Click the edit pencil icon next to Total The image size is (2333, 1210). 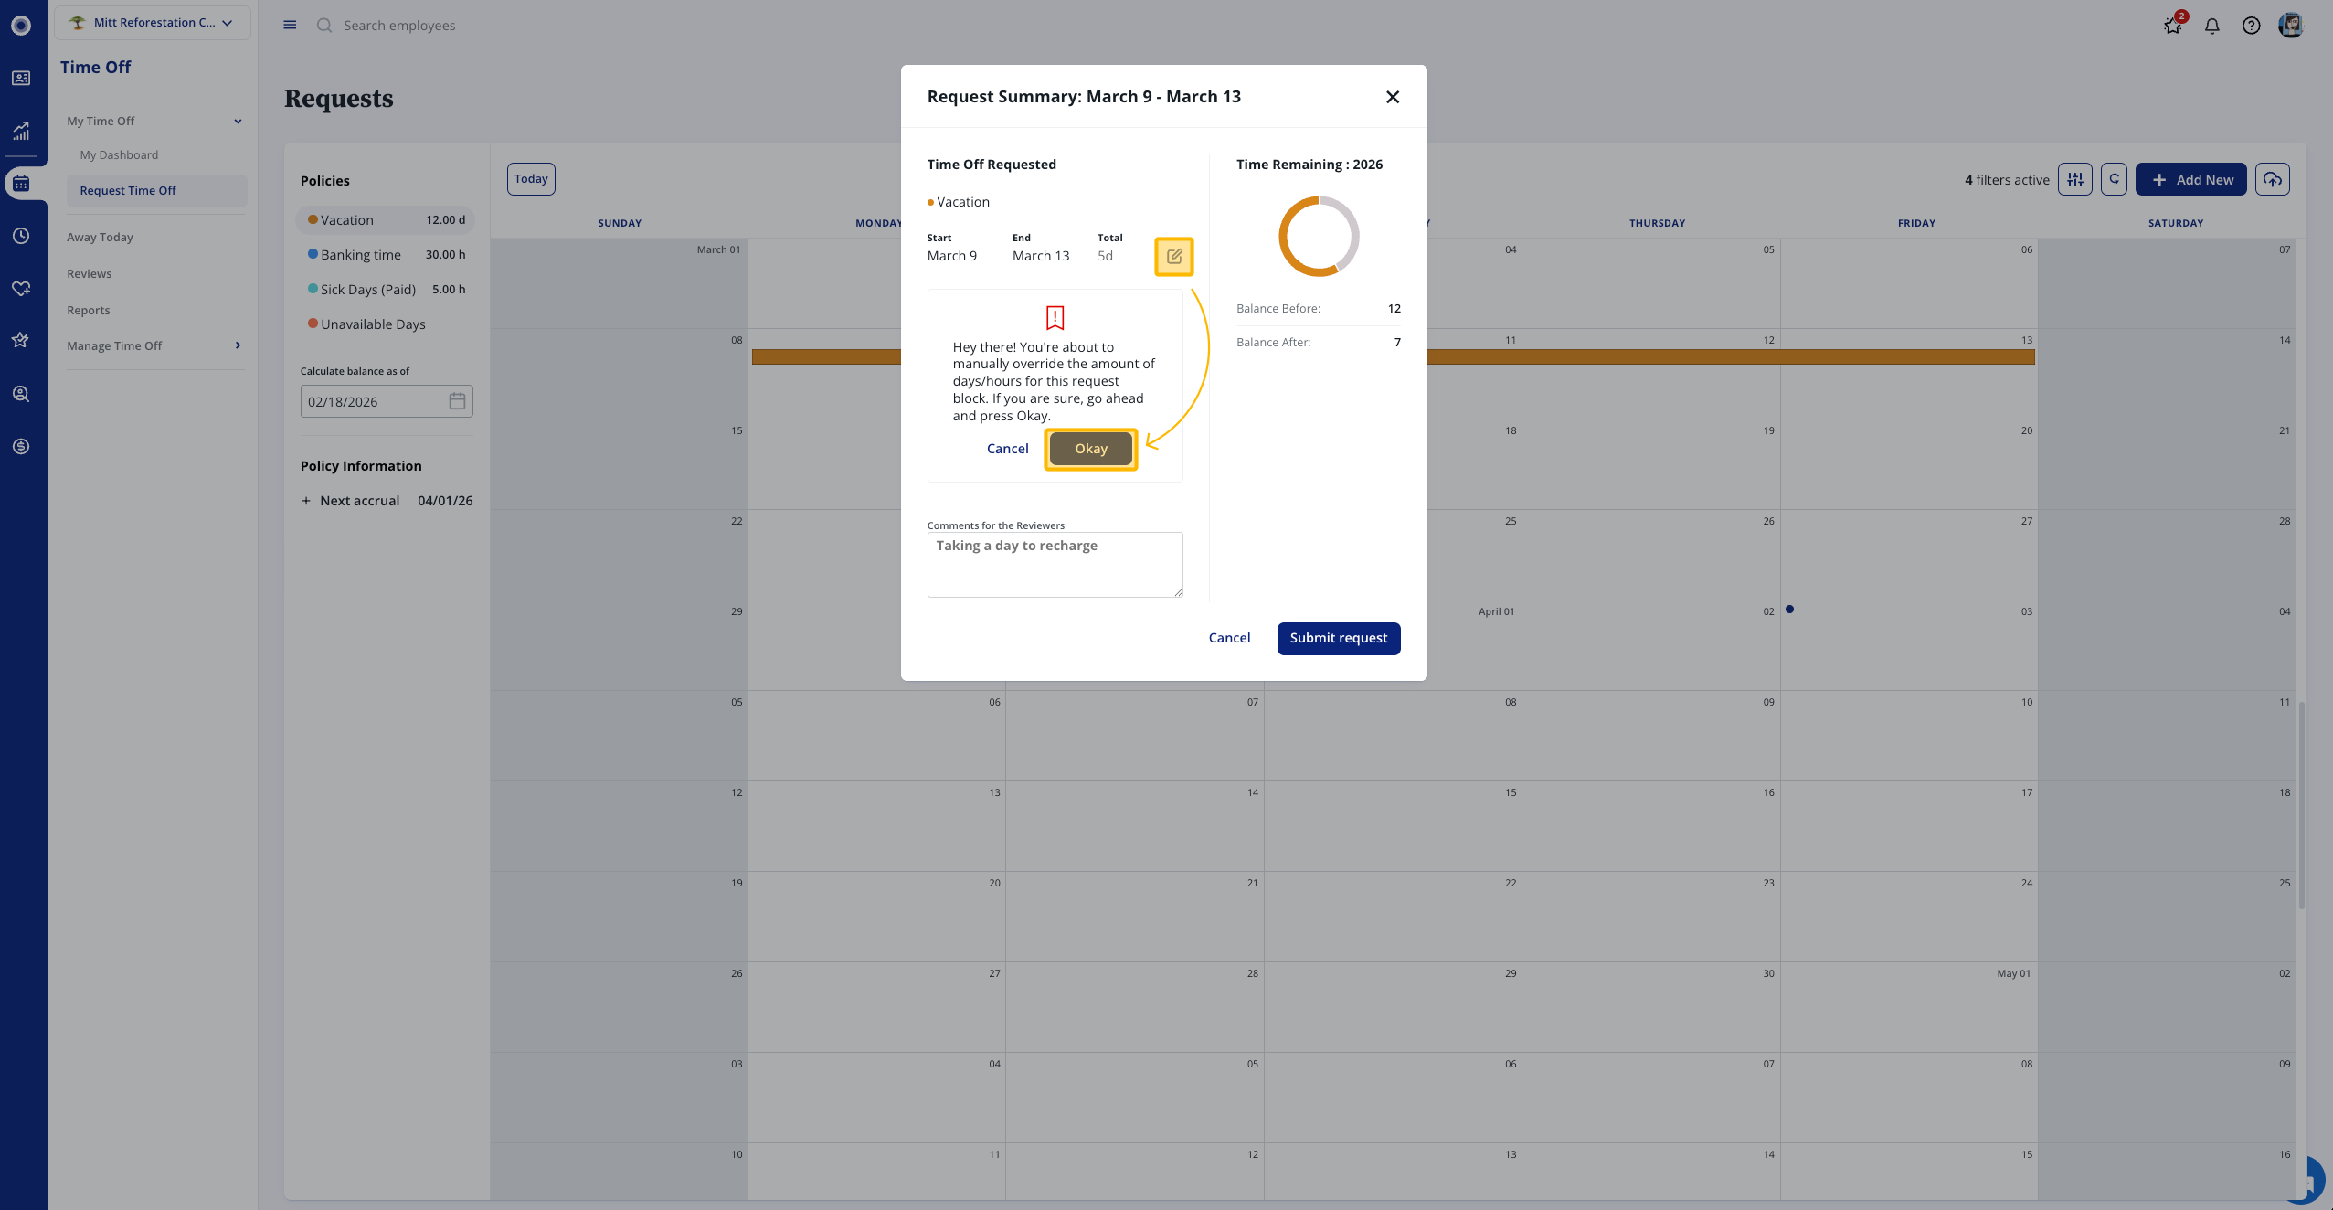[1174, 257]
